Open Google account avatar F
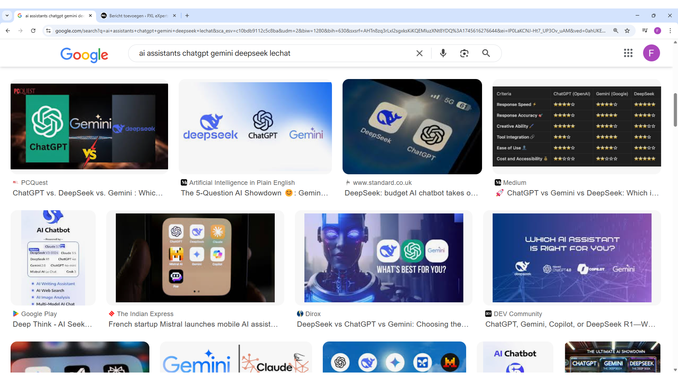The image size is (678, 381). [652, 53]
